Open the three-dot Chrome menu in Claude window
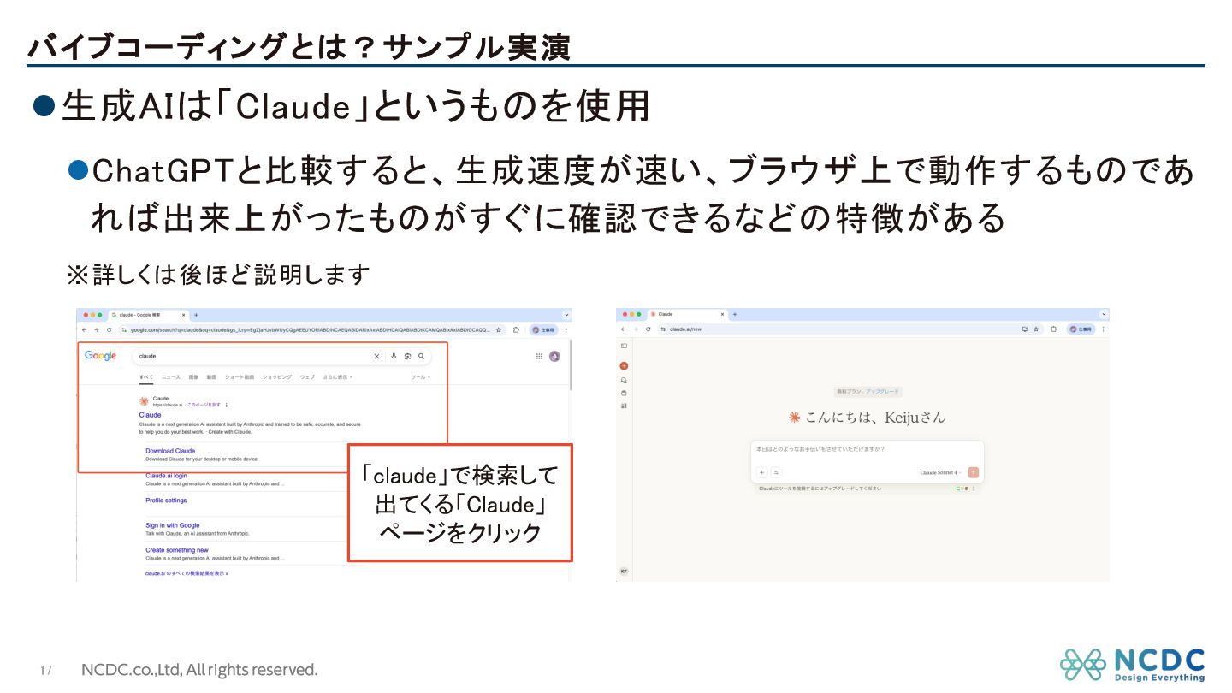 [1103, 329]
